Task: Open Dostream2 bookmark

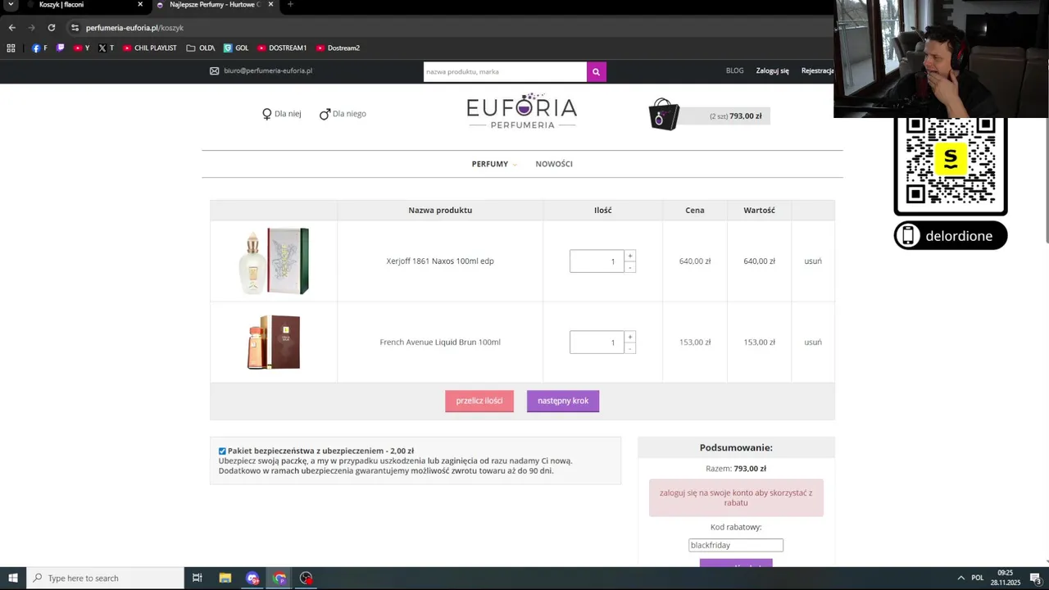Action: point(338,48)
